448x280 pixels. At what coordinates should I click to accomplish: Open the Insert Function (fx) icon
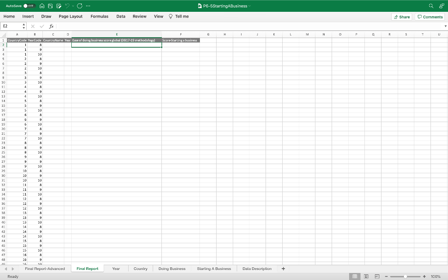coord(51,26)
